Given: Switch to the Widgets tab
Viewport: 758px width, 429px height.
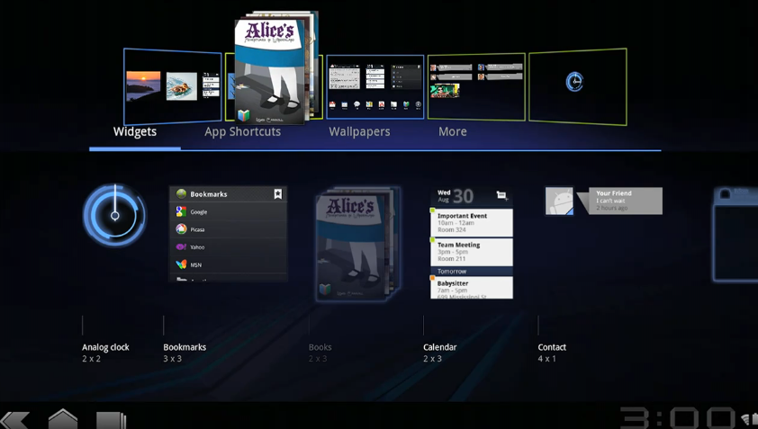Looking at the screenshot, I should (x=135, y=131).
